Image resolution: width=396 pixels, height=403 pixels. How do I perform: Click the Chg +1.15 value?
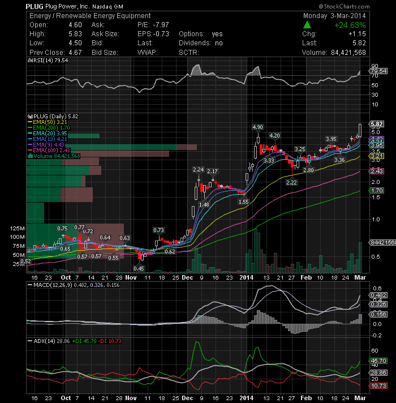pos(357,34)
